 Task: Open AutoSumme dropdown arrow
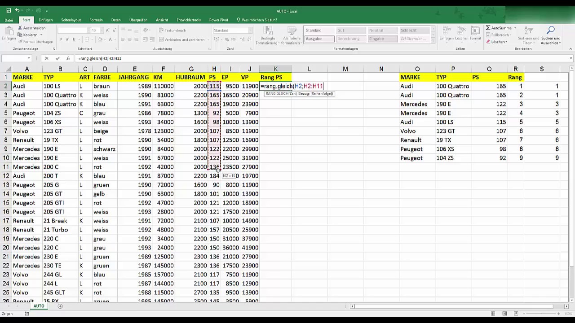[x=515, y=28]
